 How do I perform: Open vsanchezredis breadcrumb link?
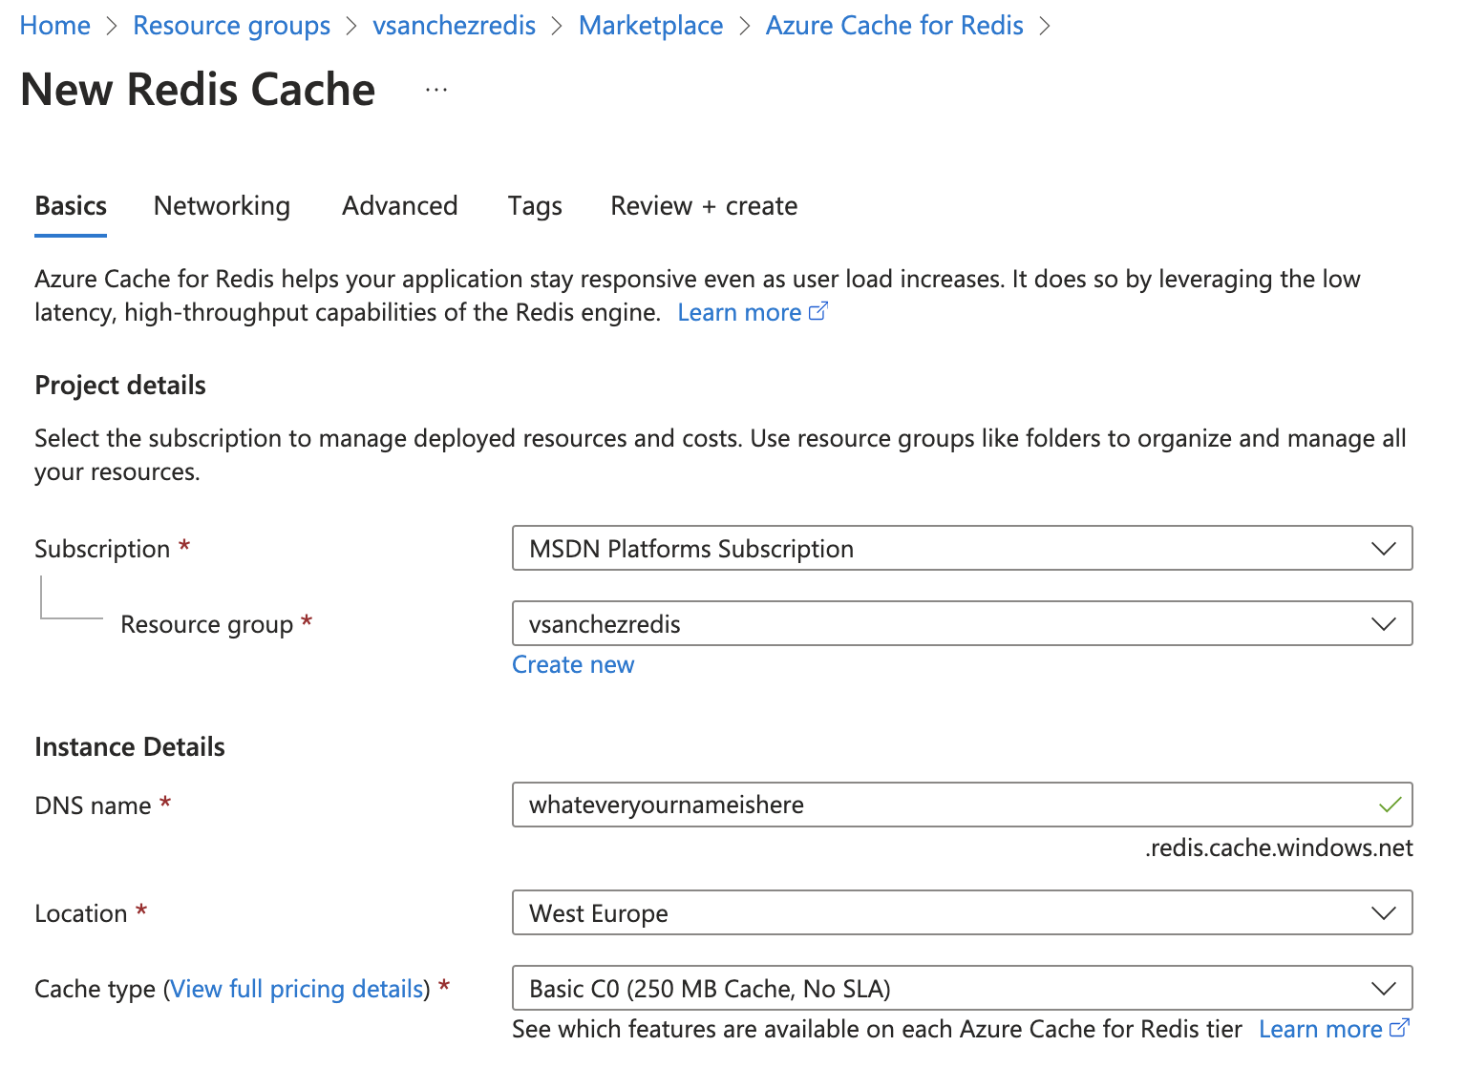point(455,26)
